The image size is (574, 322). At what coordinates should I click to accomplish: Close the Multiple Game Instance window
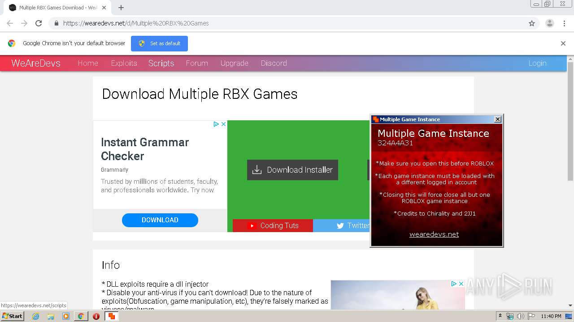pyautogui.click(x=498, y=119)
